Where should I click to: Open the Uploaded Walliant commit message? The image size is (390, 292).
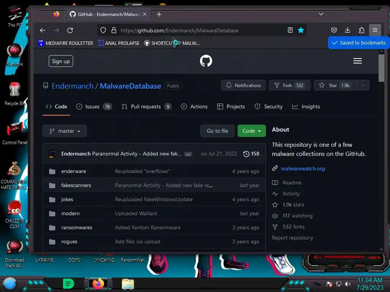point(136,214)
